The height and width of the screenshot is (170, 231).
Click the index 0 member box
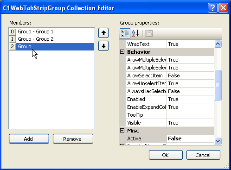pos(13,31)
